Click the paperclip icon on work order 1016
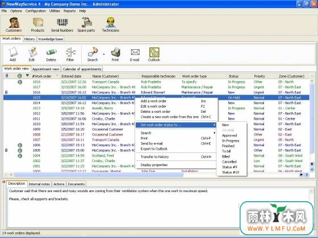 tap(6, 92)
